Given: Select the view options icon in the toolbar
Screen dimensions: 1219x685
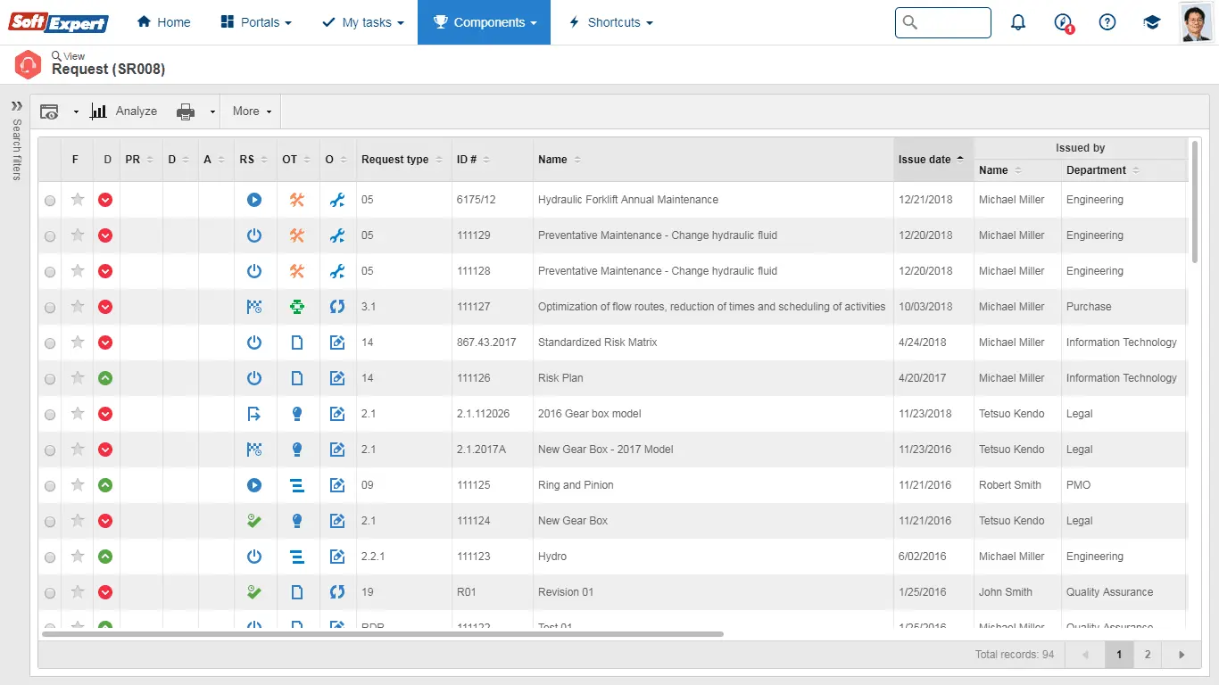Looking at the screenshot, I should point(51,111).
